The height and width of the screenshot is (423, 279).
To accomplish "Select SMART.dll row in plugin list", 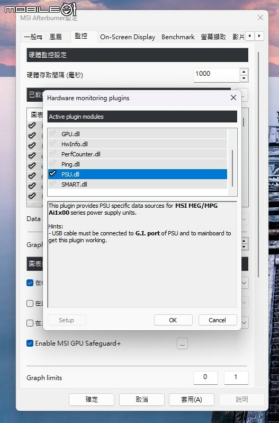I will click(x=138, y=184).
